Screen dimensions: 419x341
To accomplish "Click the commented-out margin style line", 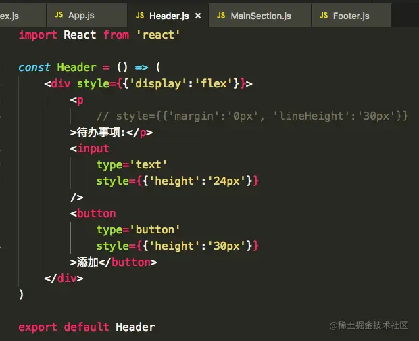I will [252, 116].
